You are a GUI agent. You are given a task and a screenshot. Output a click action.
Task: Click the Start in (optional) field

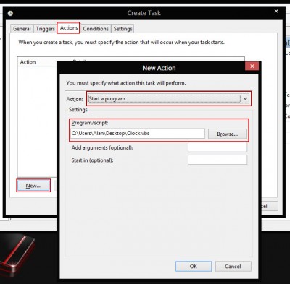(x=217, y=160)
